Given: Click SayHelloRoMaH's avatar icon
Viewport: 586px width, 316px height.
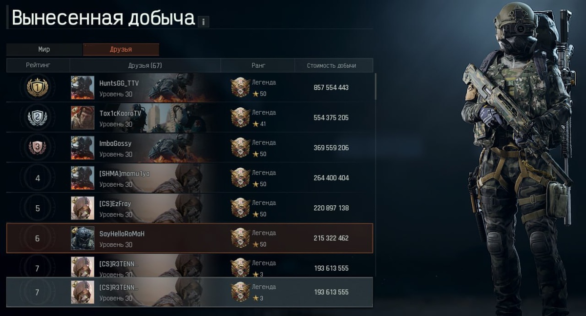Looking at the screenshot, I should tap(83, 238).
